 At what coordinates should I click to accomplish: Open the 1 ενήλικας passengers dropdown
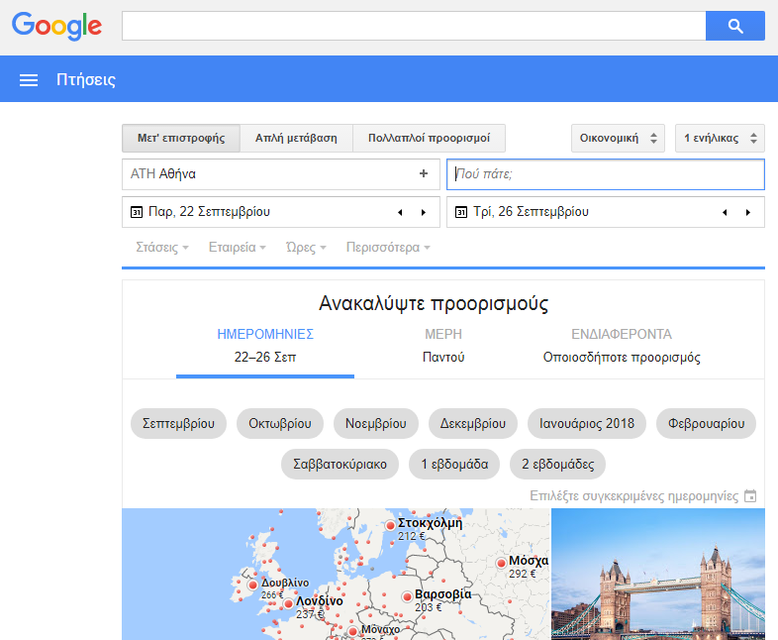(720, 138)
